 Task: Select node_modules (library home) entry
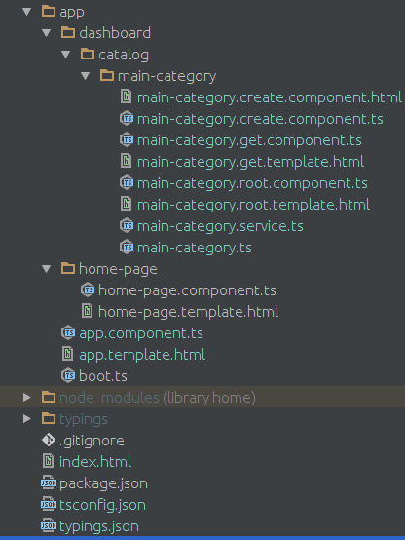pos(158,398)
